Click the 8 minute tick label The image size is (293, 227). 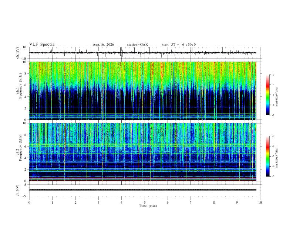click(x=214, y=203)
